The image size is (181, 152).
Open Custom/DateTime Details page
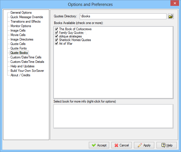click(x=27, y=62)
